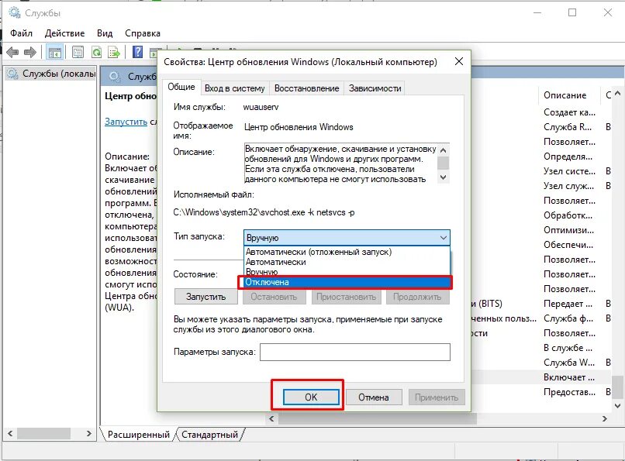Open the Файл menu
The image size is (625, 461).
pyautogui.click(x=21, y=33)
